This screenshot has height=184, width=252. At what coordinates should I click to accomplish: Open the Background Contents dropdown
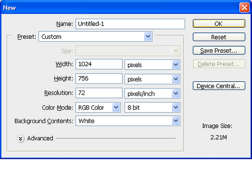[128, 121]
